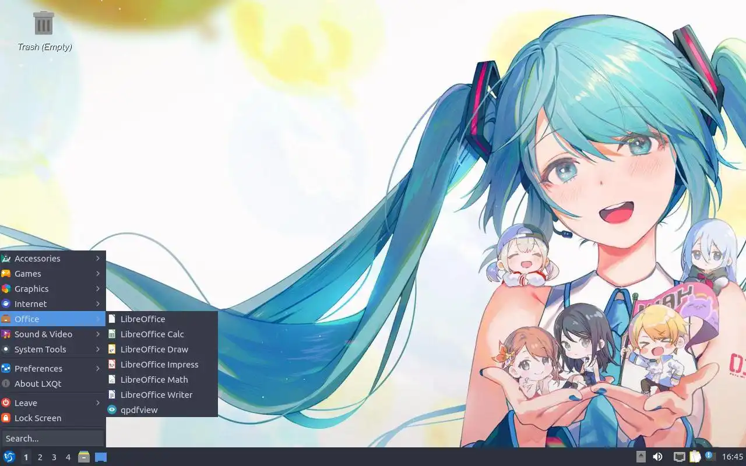Collapse the highlighted Office category
Image resolution: width=746 pixels, height=466 pixels.
click(52, 319)
